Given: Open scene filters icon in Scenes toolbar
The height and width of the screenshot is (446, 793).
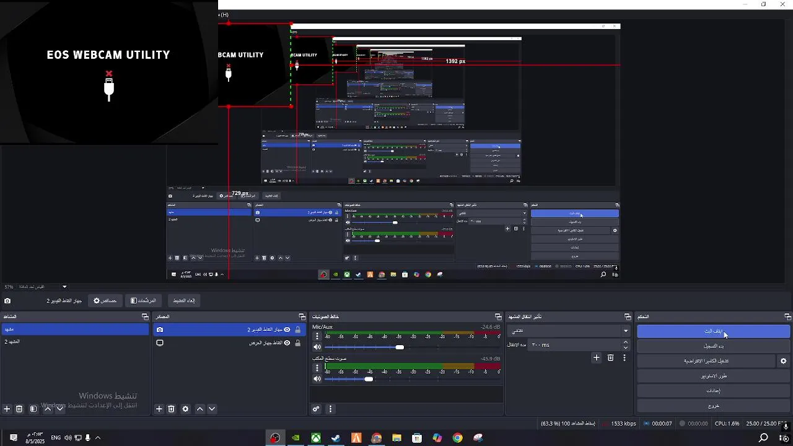Looking at the screenshot, I should 33,409.
